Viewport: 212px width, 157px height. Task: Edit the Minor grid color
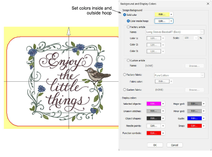pyautogui.click(x=195, y=111)
